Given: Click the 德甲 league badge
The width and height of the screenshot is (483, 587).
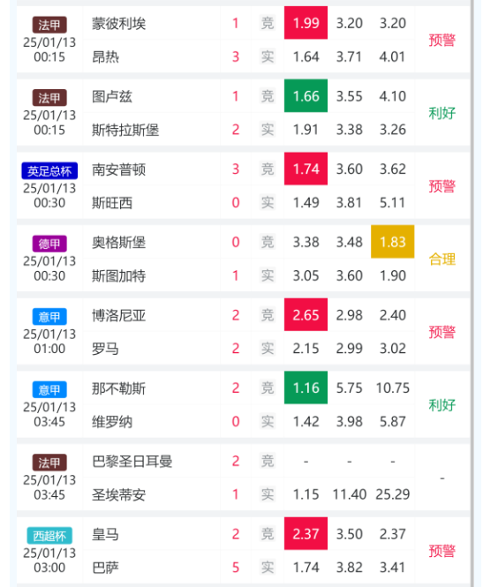Looking at the screenshot, I should pos(49,244).
